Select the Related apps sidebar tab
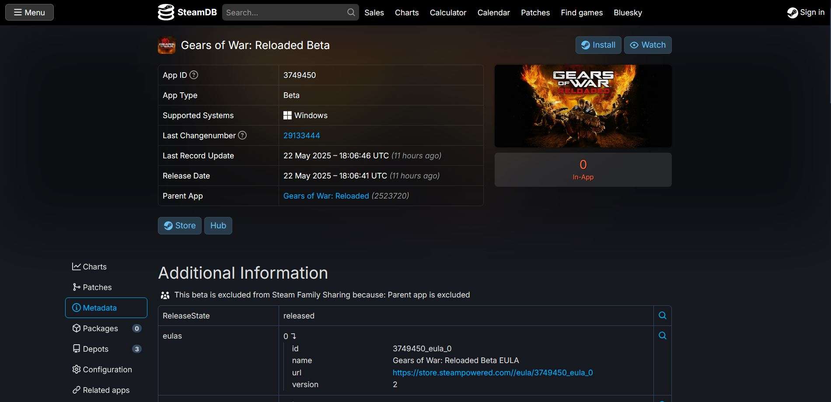The height and width of the screenshot is (402, 831). pos(106,390)
